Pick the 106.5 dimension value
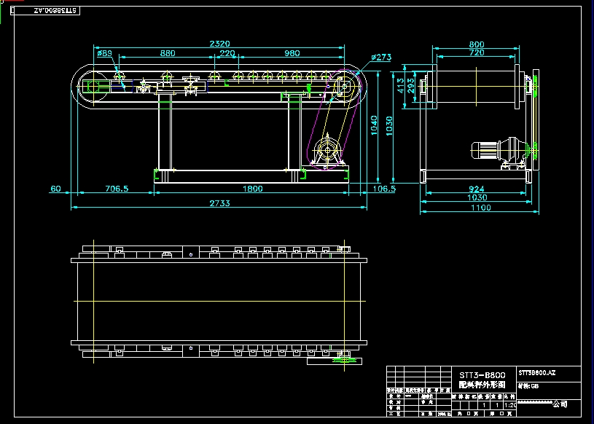 384,189
